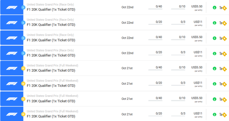
Task: Click the gold ticket icon on the third Race Only row
Action: (x=224, y=39)
